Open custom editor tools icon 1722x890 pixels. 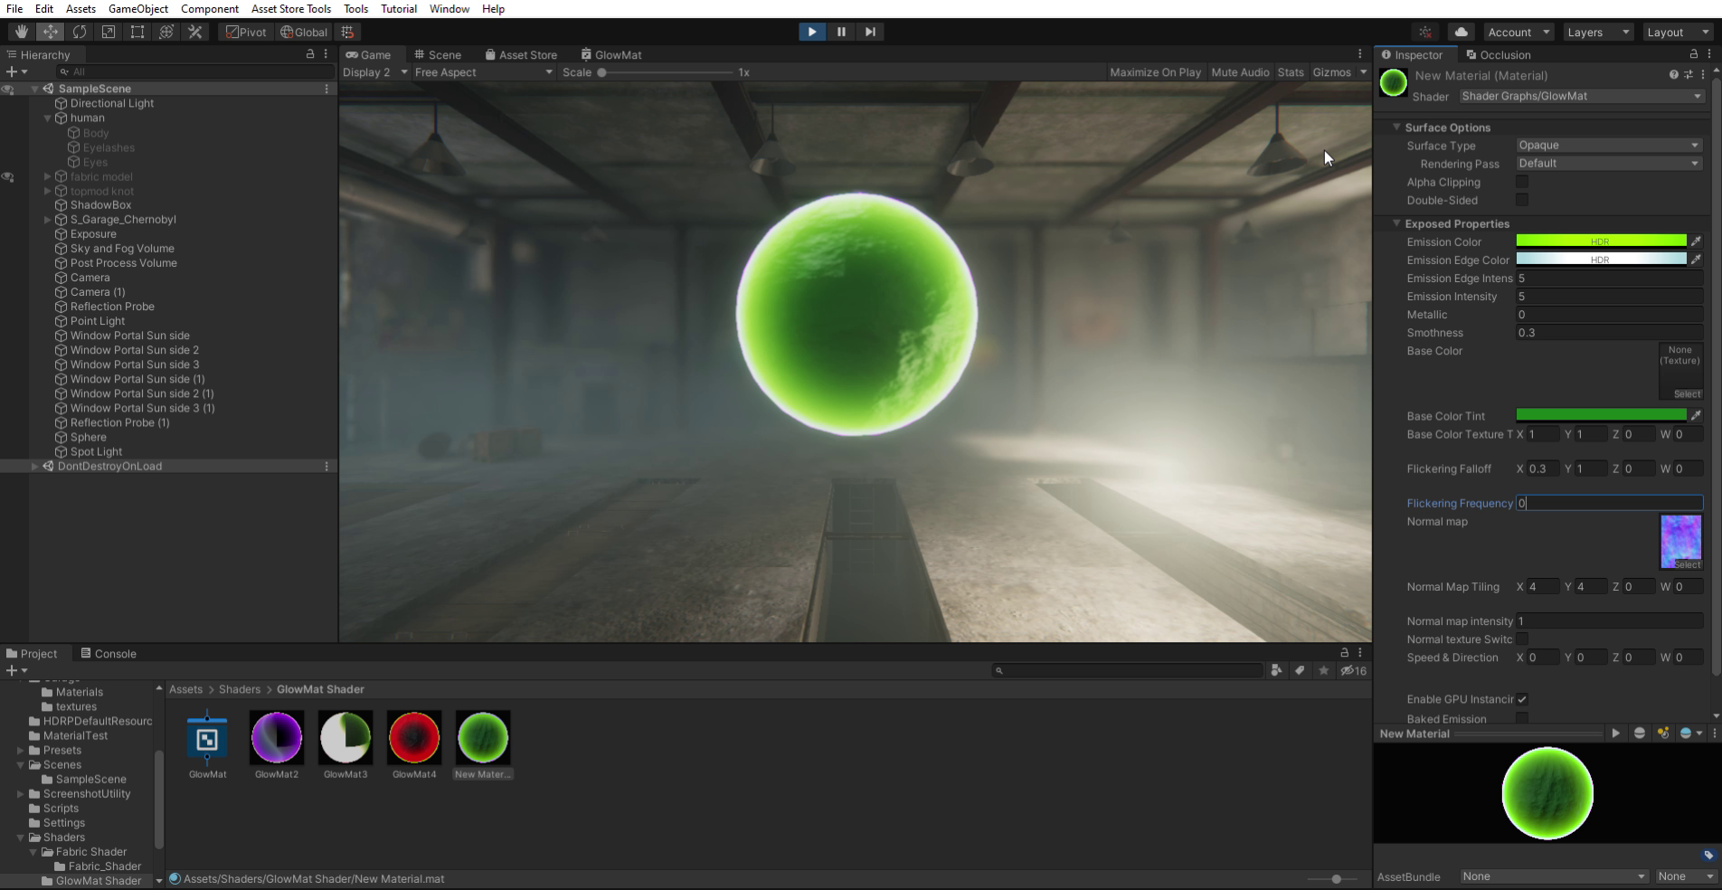pos(194,32)
